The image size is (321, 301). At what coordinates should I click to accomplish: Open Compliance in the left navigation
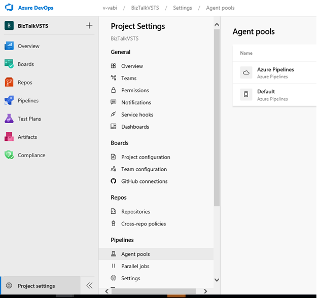tap(31, 155)
